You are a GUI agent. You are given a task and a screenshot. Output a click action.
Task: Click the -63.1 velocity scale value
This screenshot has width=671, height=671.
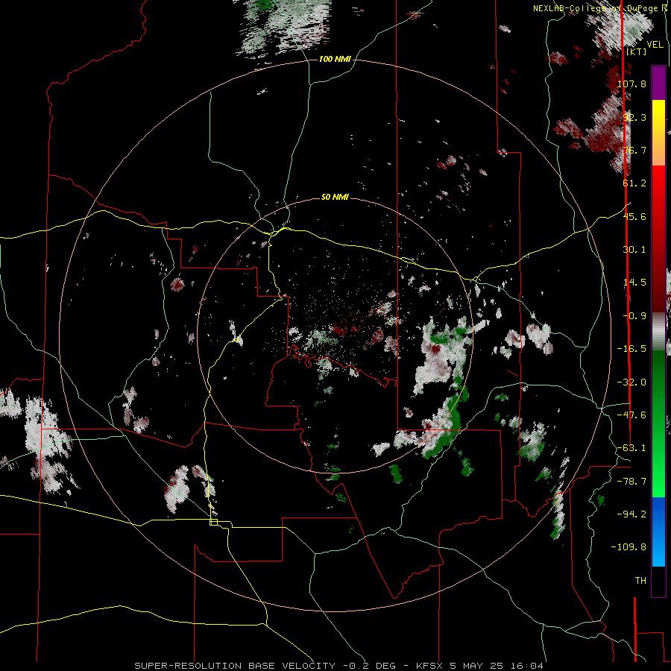pyautogui.click(x=631, y=448)
